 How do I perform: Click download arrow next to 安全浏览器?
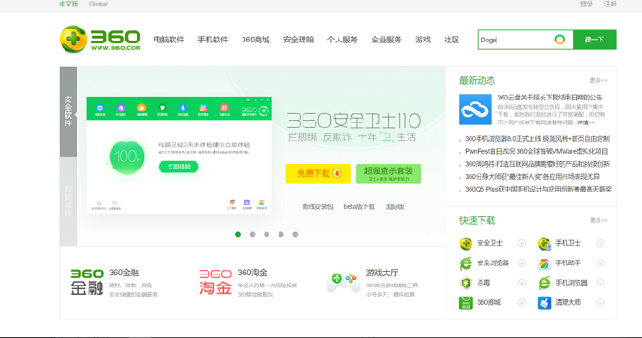[x=522, y=262]
